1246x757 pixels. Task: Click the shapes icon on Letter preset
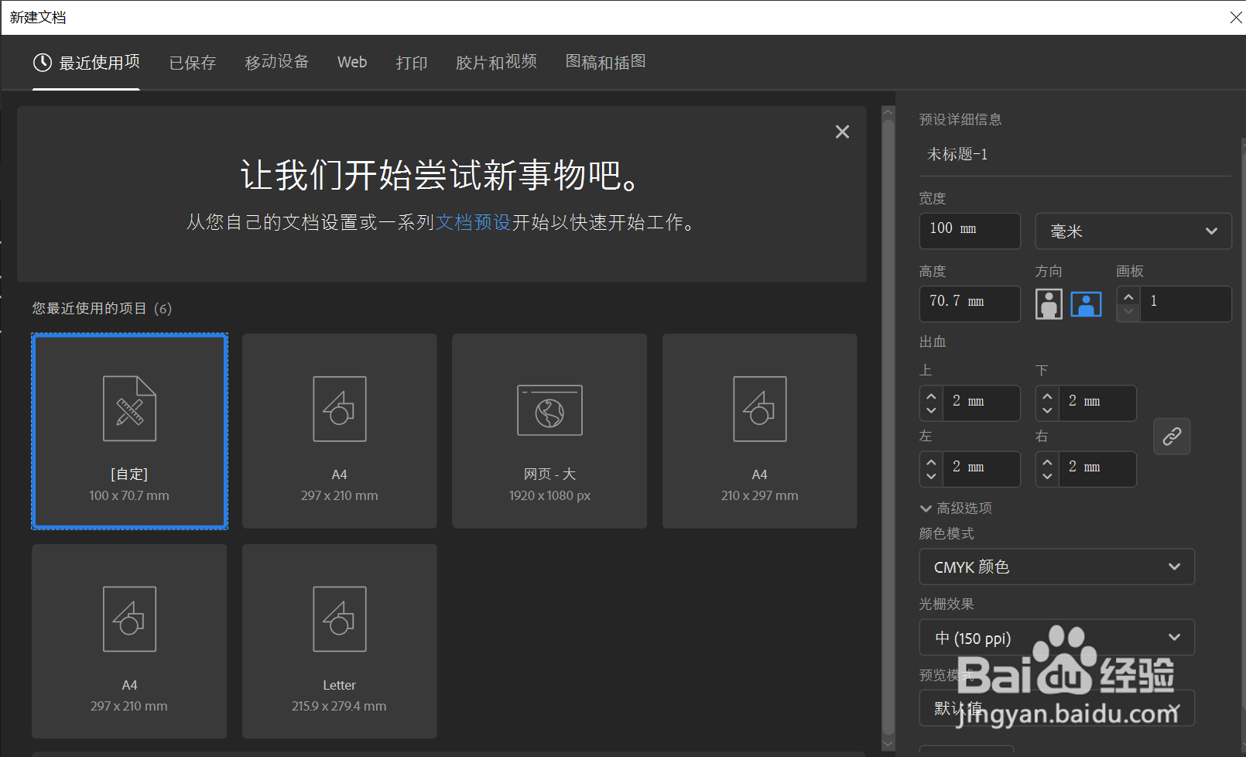point(340,619)
